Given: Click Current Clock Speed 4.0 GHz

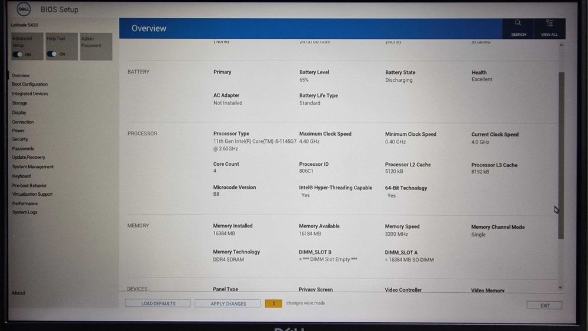Looking at the screenshot, I should pos(480,142).
